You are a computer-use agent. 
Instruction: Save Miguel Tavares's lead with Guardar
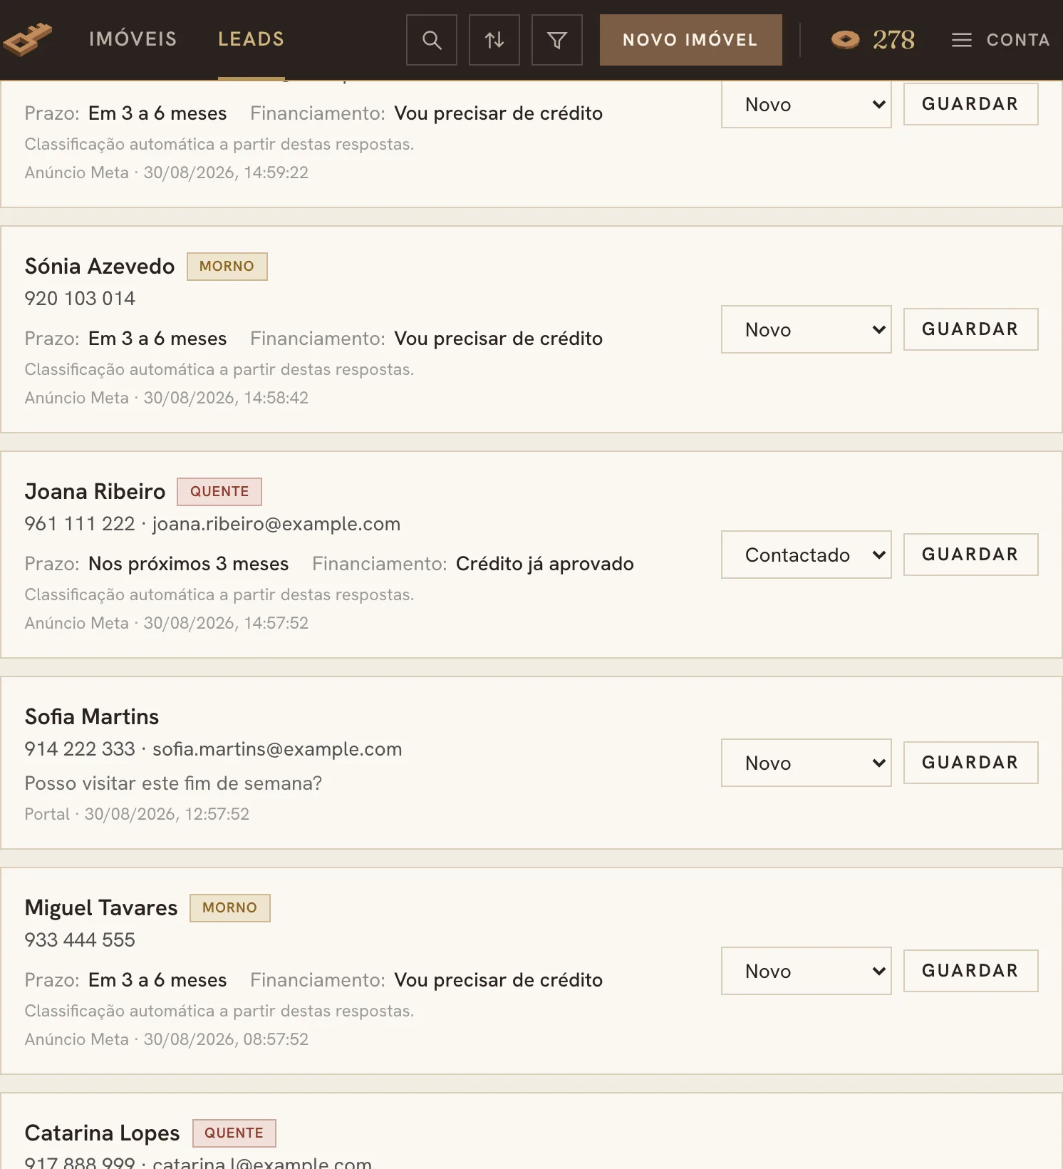click(x=971, y=971)
